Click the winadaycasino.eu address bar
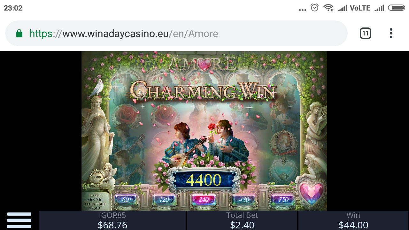This screenshot has width=409, height=230. (x=176, y=33)
